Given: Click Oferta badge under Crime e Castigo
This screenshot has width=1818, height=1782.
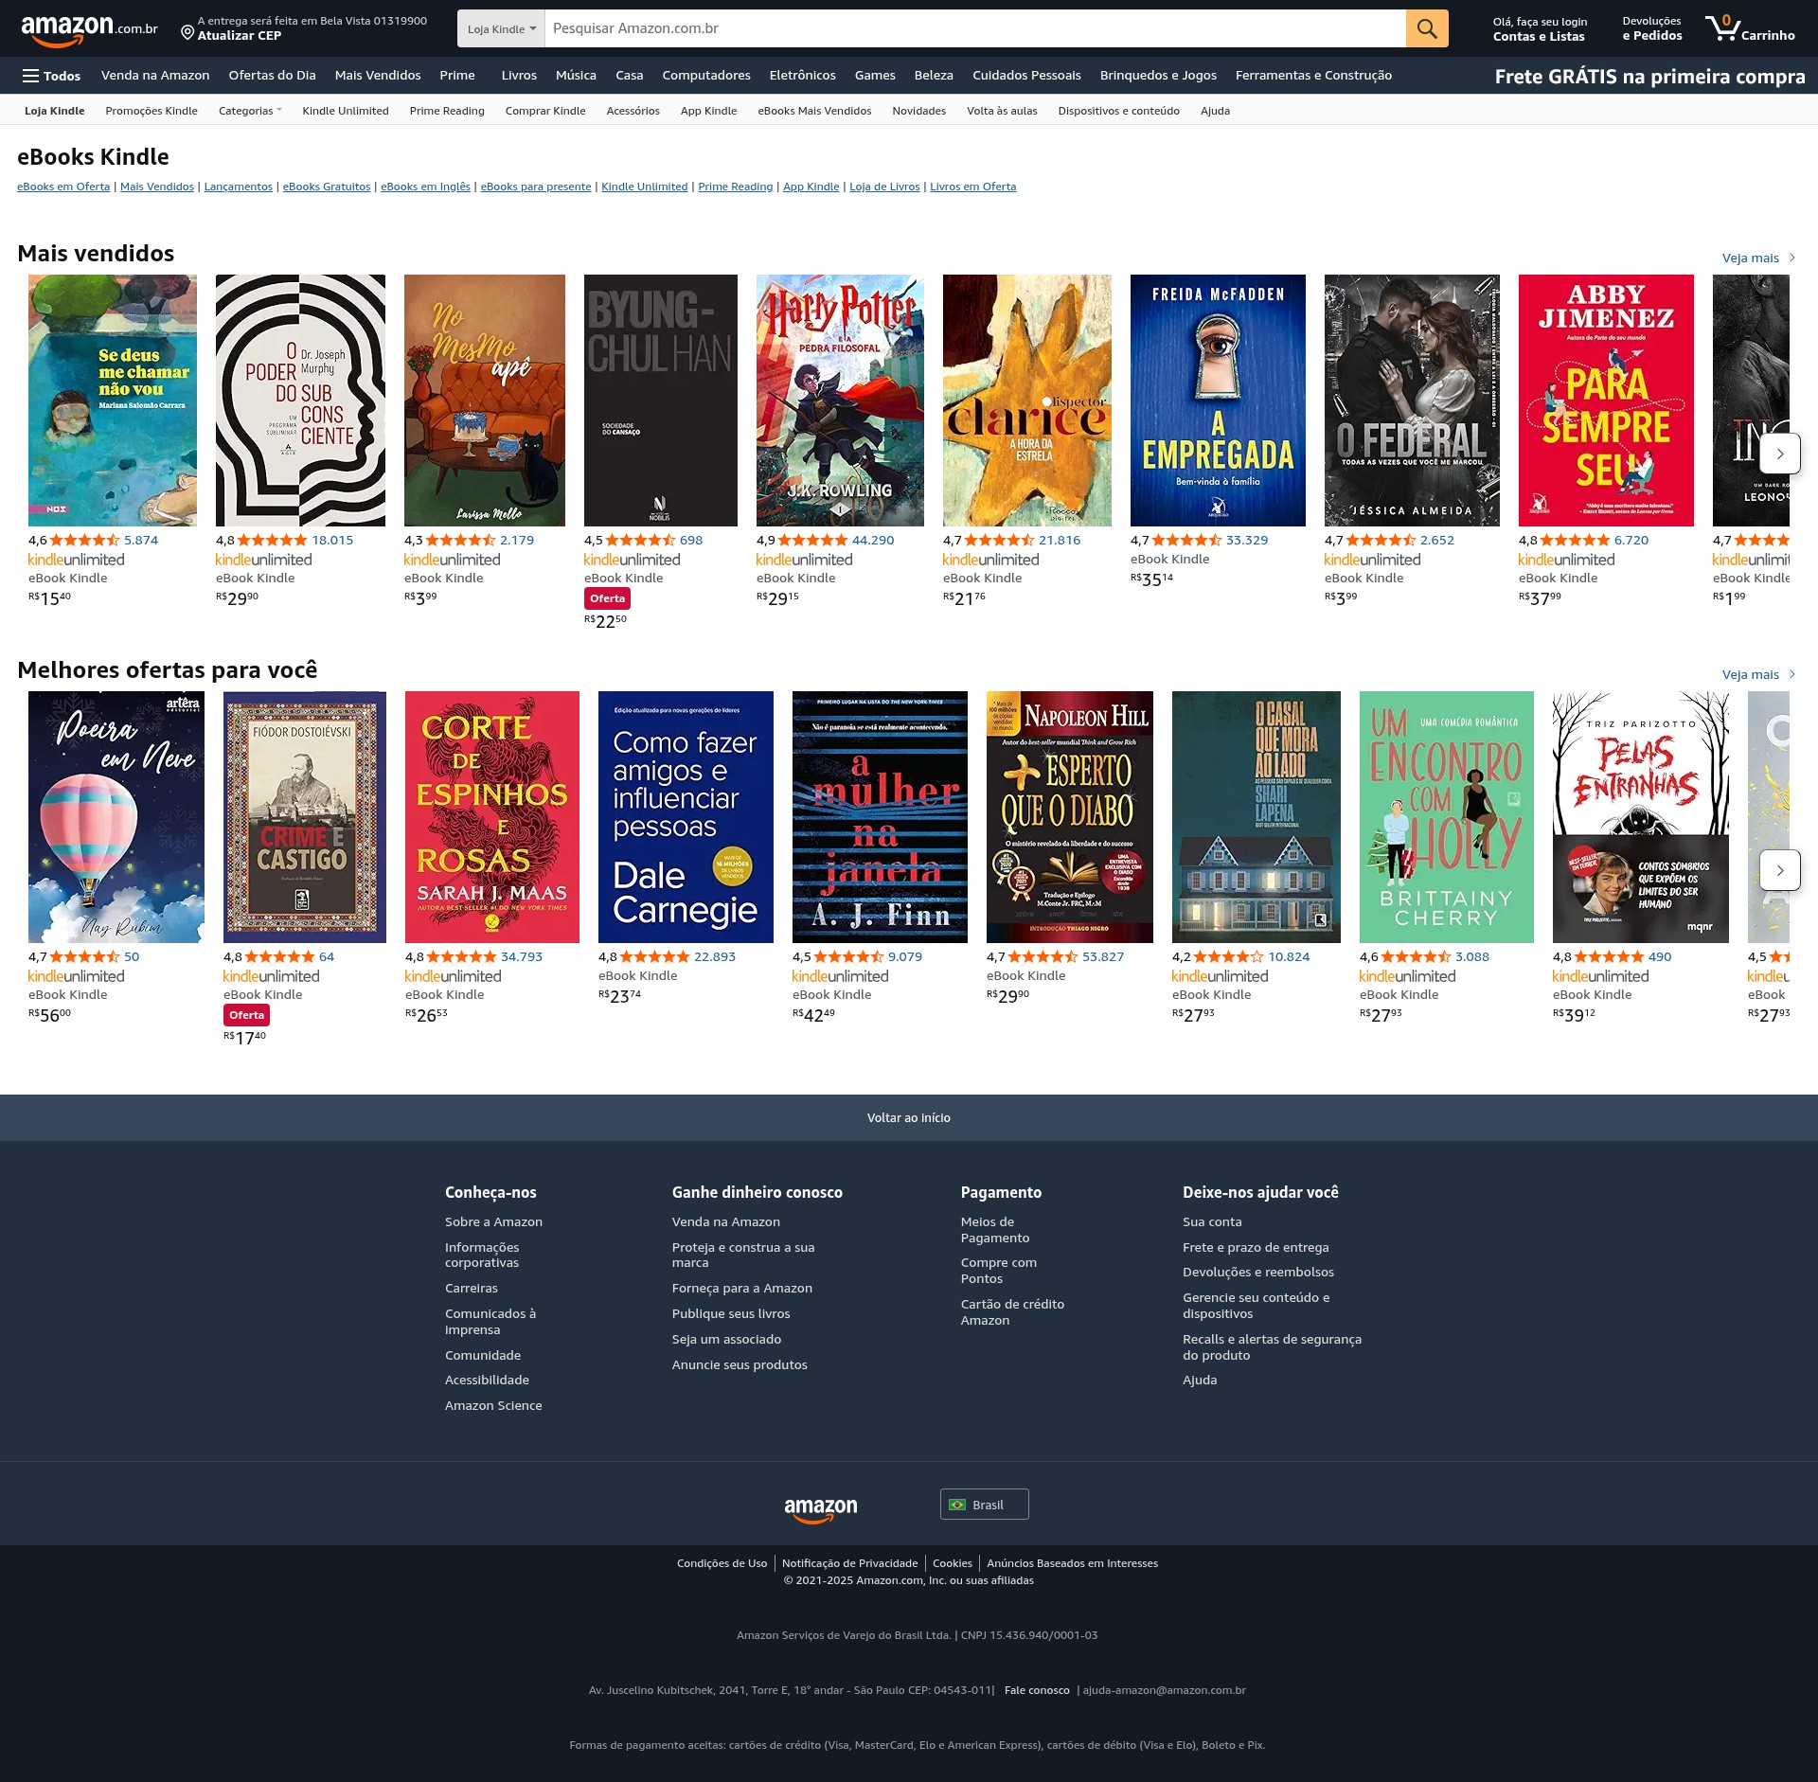Looking at the screenshot, I should [246, 1015].
